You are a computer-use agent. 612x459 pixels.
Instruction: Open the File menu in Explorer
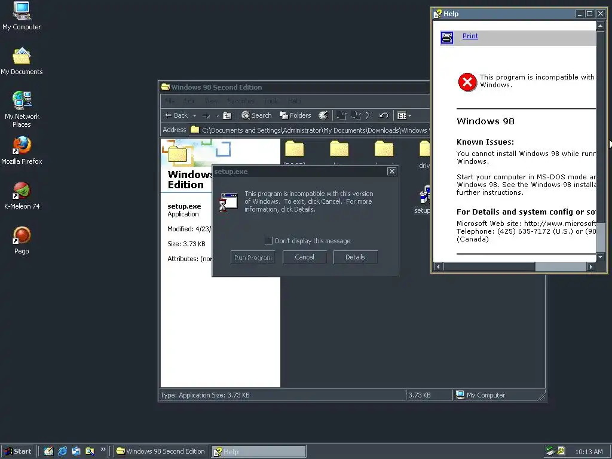point(170,101)
